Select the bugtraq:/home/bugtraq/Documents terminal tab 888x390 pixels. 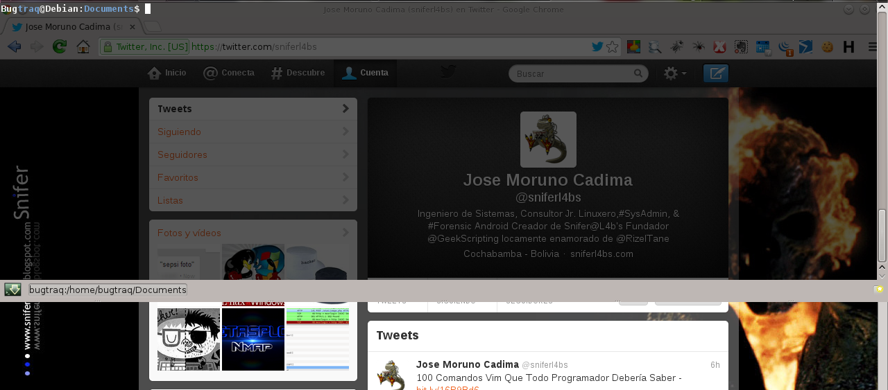pos(108,290)
